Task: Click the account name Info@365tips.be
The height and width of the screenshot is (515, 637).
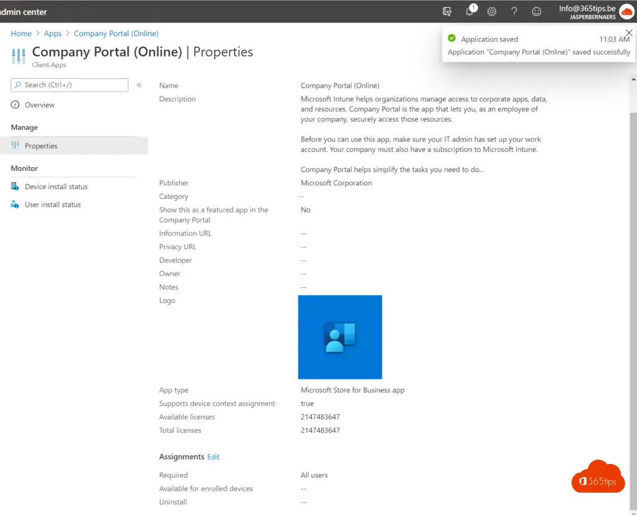Action: click(x=587, y=8)
